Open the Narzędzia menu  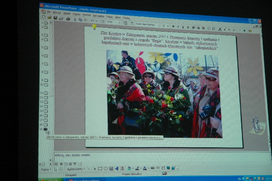[99, 16]
